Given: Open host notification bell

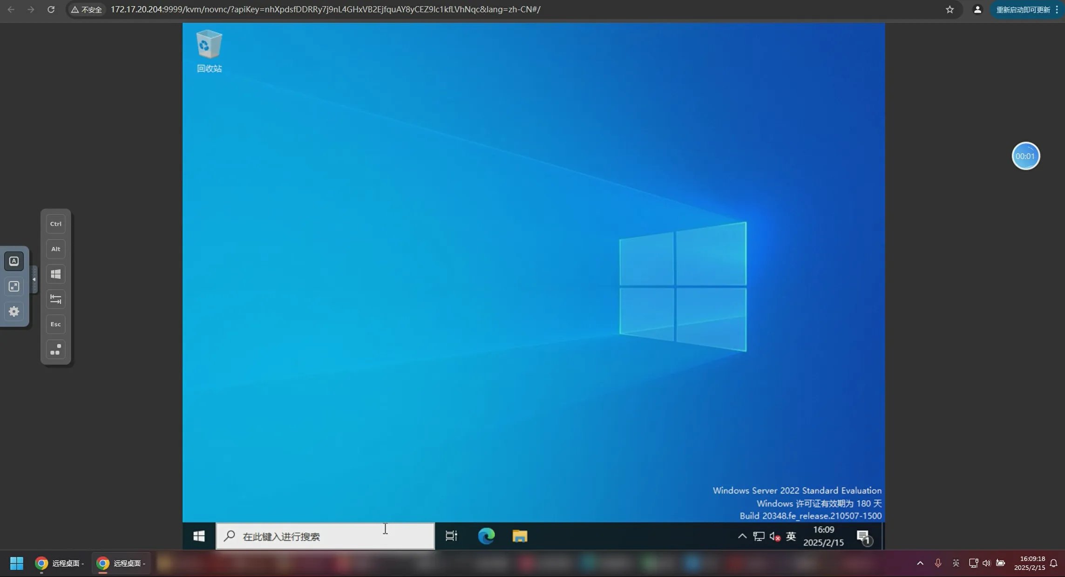Looking at the screenshot, I should coord(1054,563).
